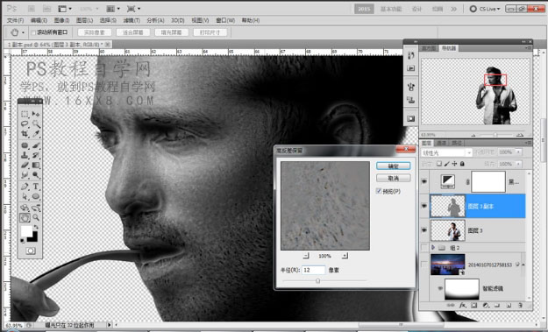548x332 pixels.
Task: Switch to the channels tab in layers panel
Action: (x=442, y=143)
